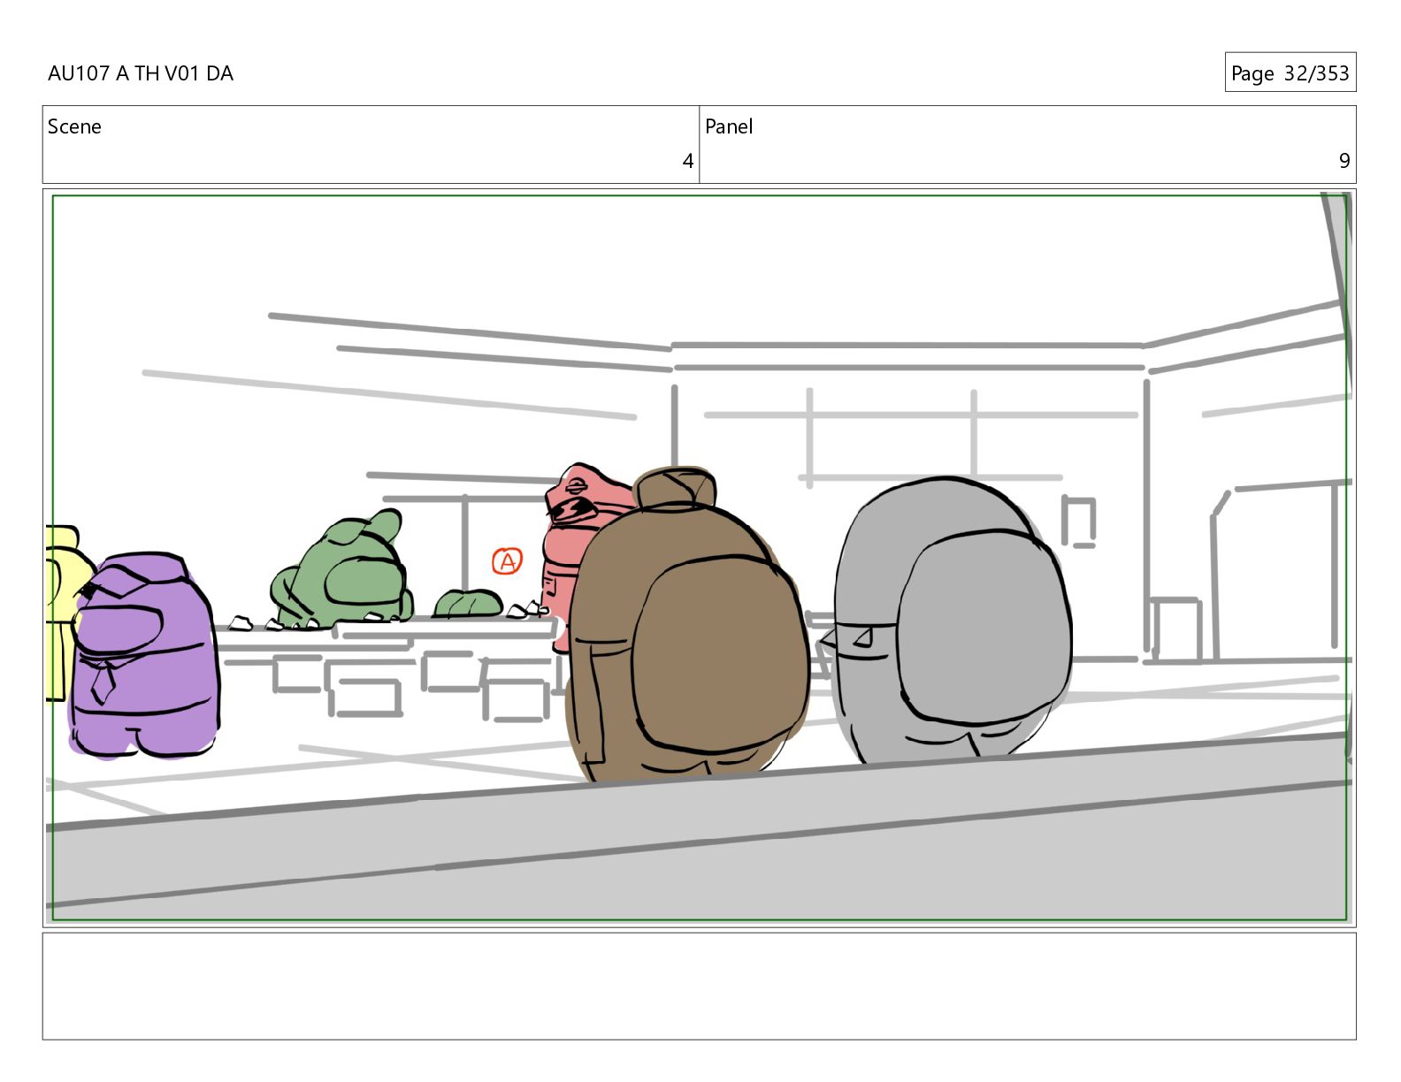This screenshot has width=1401, height=1082.
Task: Click the Page 32/353 box
Action: (1290, 72)
